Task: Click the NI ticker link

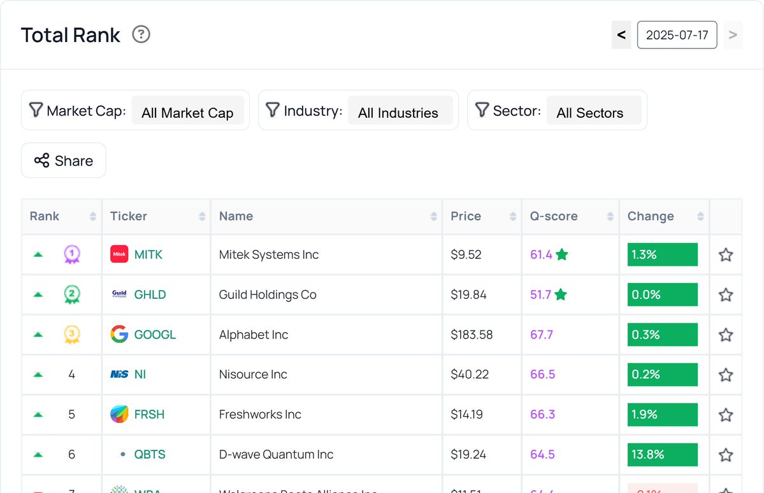Action: [140, 375]
